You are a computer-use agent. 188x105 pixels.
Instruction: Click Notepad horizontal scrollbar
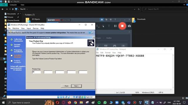click(x=134, y=90)
